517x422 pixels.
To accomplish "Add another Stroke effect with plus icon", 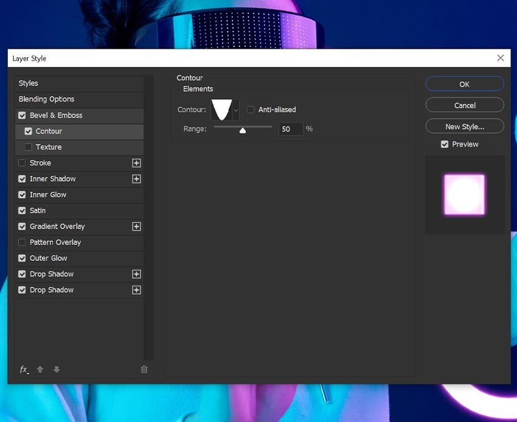I will tap(136, 163).
